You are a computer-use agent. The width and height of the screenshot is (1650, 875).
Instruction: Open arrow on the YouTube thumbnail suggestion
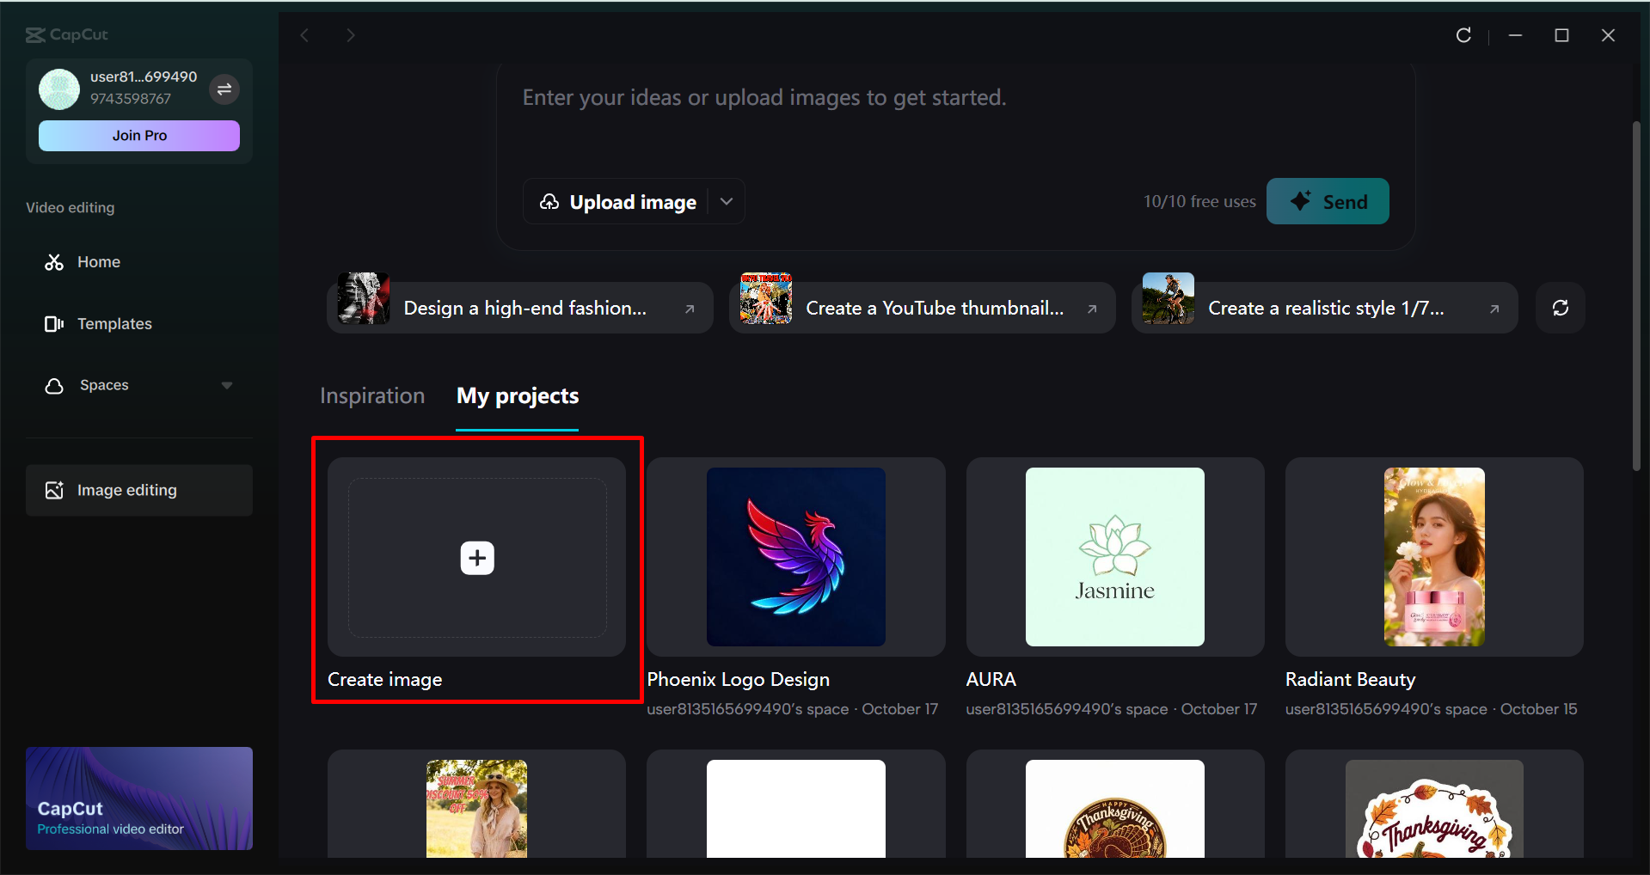(1092, 309)
